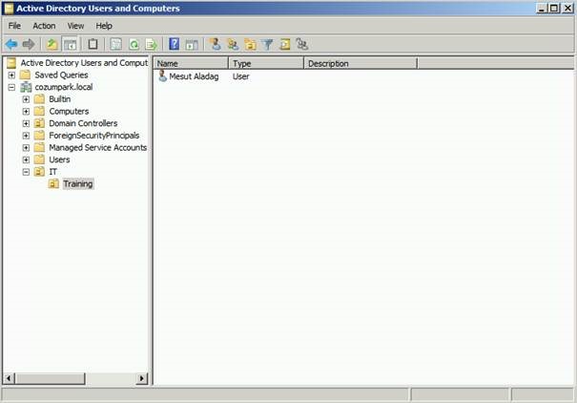Create a new user icon

[216, 45]
